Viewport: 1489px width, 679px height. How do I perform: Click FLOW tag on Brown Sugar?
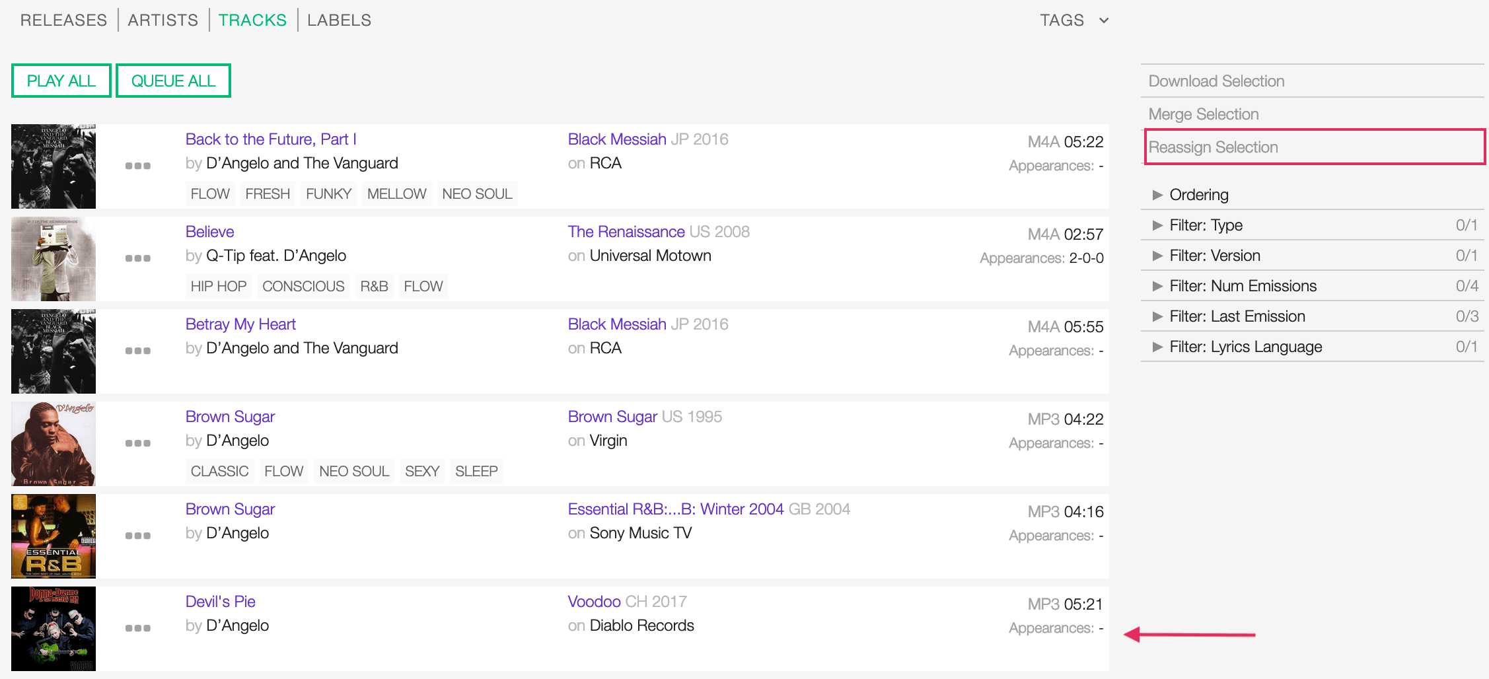click(284, 471)
